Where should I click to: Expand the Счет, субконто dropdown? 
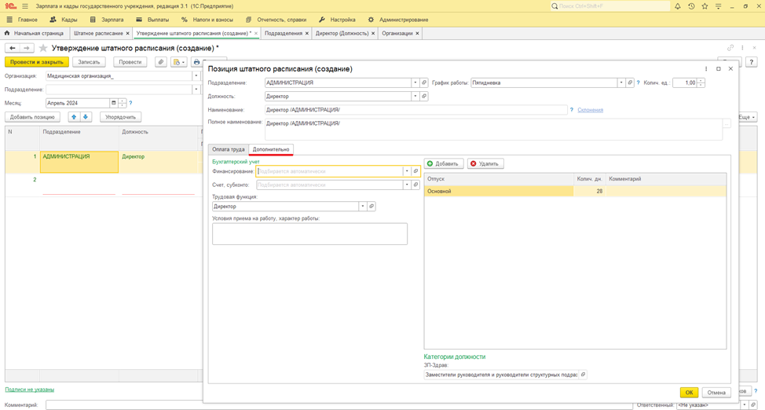pyautogui.click(x=407, y=185)
